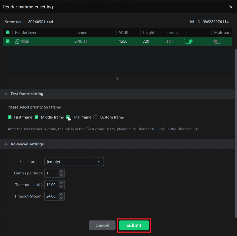The image size is (237, 236).
Task: Uncheck the select-all header checkbox
Action: pos(8,32)
